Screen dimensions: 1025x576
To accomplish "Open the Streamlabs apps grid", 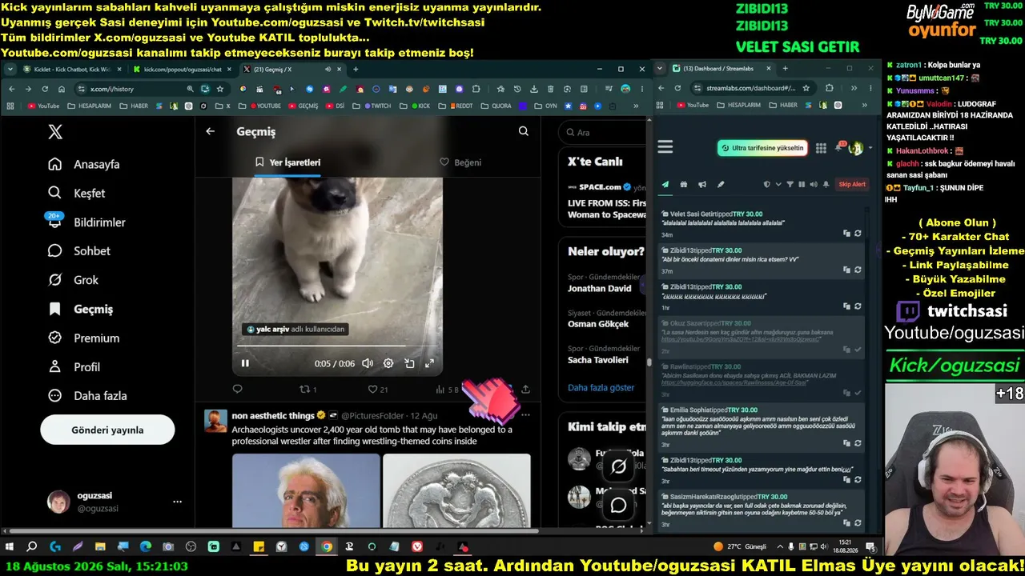I will [x=821, y=148].
